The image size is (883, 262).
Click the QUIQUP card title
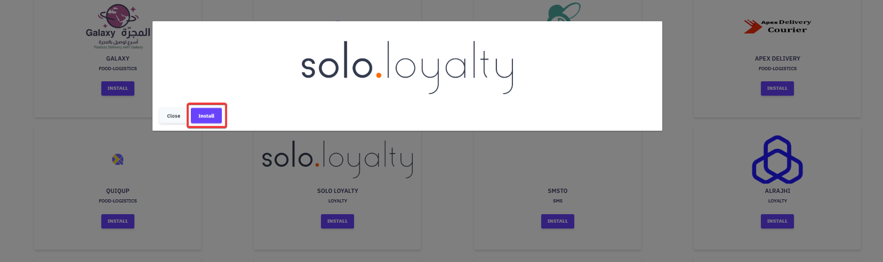point(118,191)
